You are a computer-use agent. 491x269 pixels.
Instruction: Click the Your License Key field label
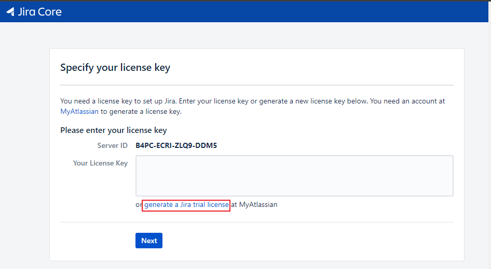coord(100,163)
